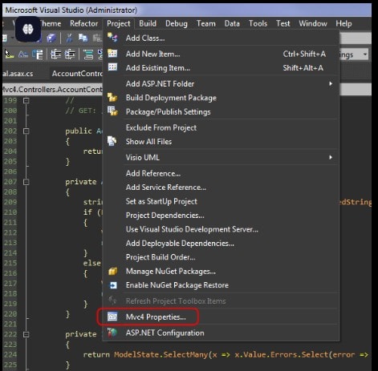The width and height of the screenshot is (378, 371).
Task: Click the 'return ModelState.SelectMany' code line
Action: point(226,355)
